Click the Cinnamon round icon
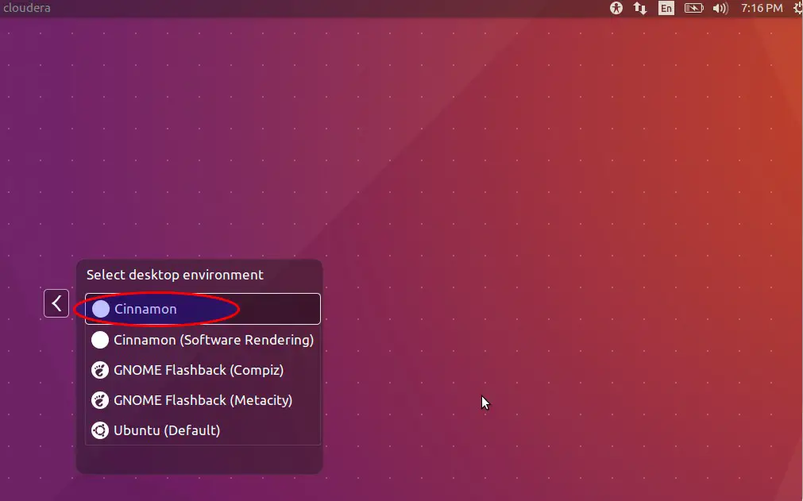 click(101, 309)
